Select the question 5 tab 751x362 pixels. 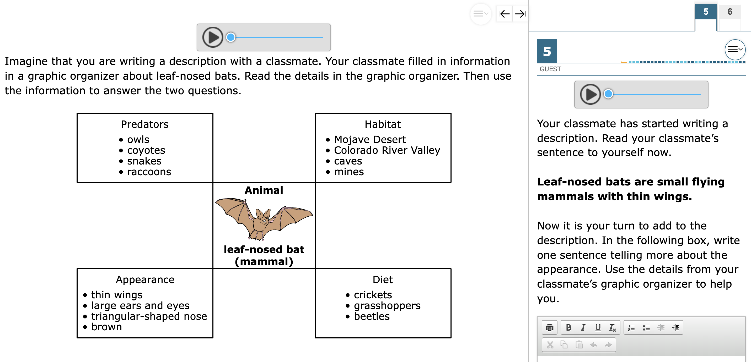(x=706, y=12)
